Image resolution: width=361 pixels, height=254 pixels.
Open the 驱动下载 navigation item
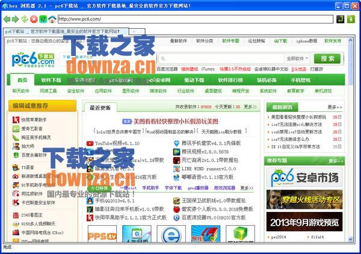coord(194,80)
